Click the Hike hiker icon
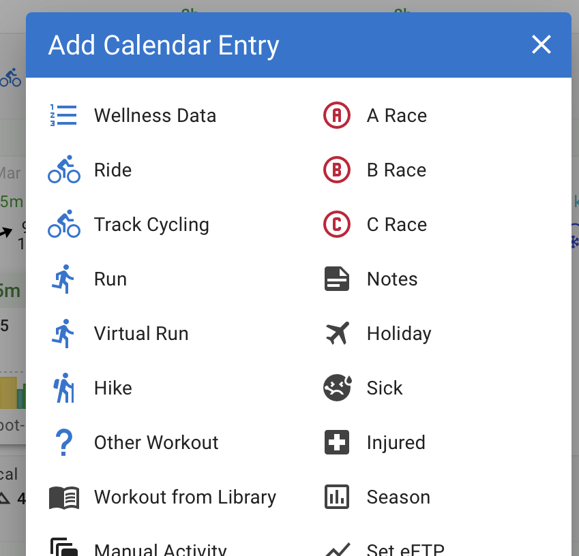 point(63,388)
